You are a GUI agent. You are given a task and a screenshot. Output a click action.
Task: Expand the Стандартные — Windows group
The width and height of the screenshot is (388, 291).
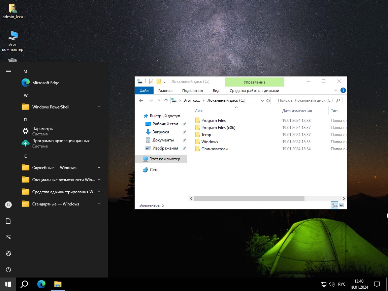click(x=99, y=204)
